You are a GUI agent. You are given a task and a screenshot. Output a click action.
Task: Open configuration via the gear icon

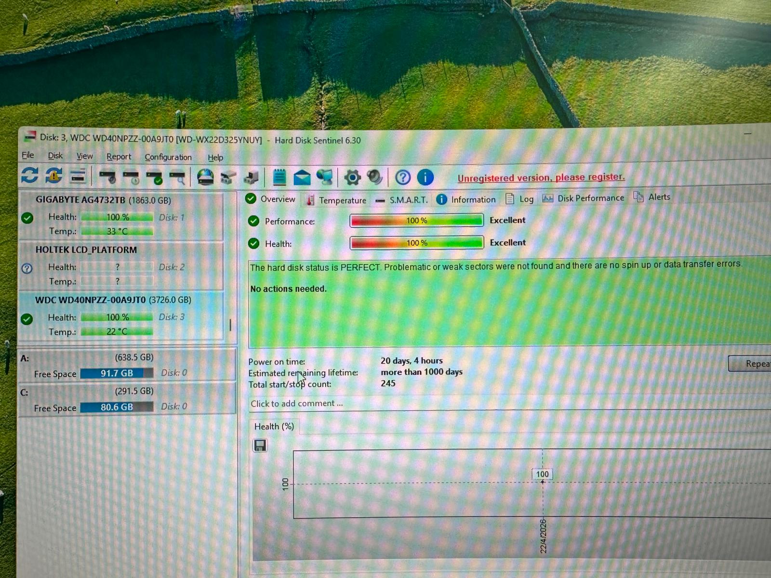point(352,177)
